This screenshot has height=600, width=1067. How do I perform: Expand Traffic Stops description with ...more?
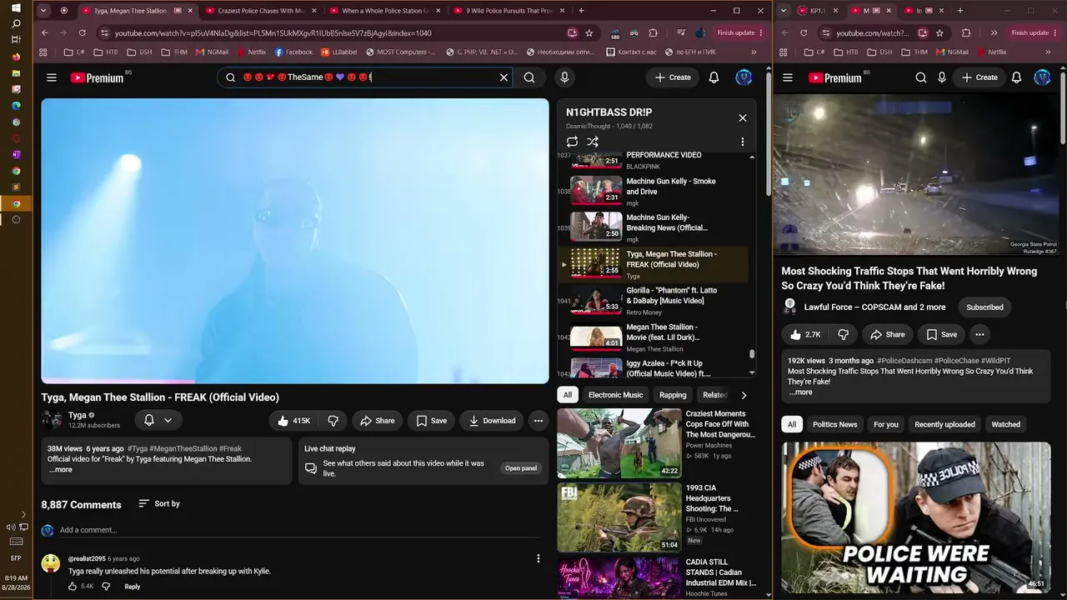pyautogui.click(x=800, y=392)
